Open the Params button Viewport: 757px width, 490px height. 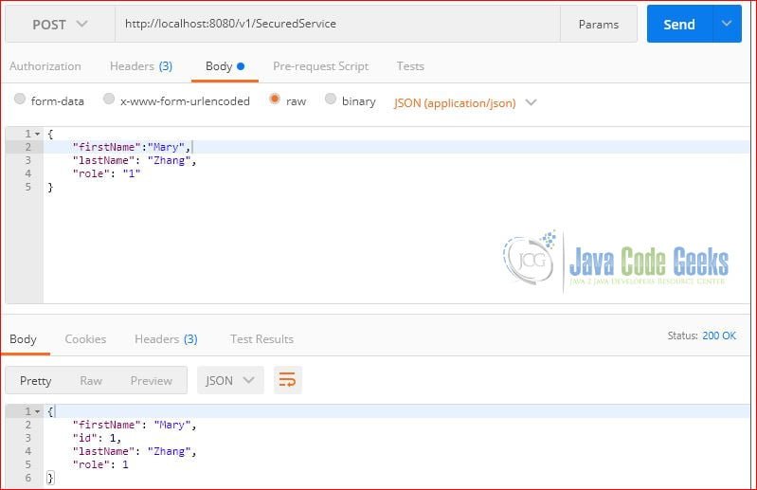[x=599, y=24]
